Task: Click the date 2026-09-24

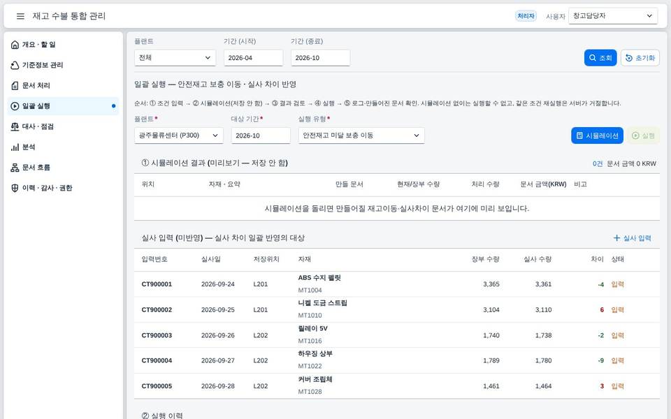Action: pos(218,284)
